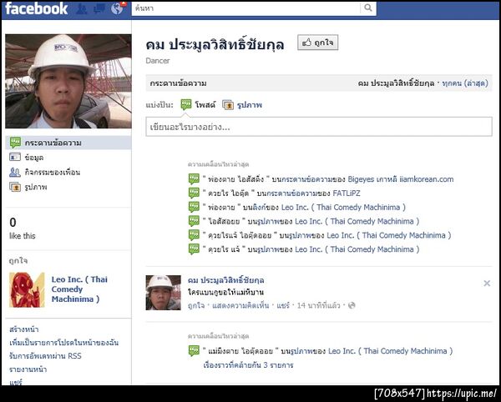Click the เขียนอะไรบางอย่าง status box
This screenshot has width=501, height=402.
[319, 127]
